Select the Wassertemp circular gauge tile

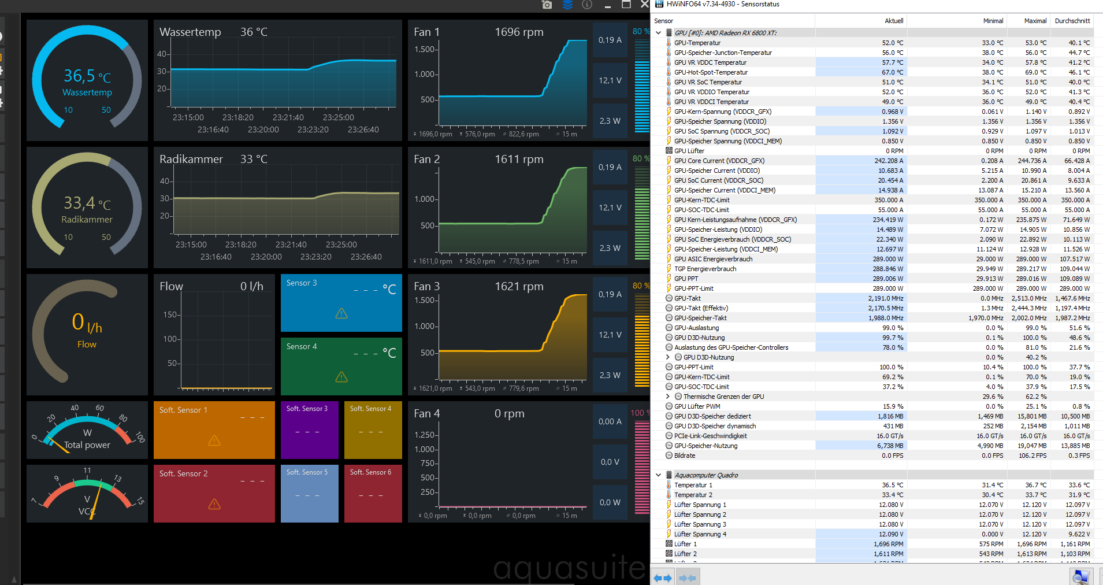(87, 80)
